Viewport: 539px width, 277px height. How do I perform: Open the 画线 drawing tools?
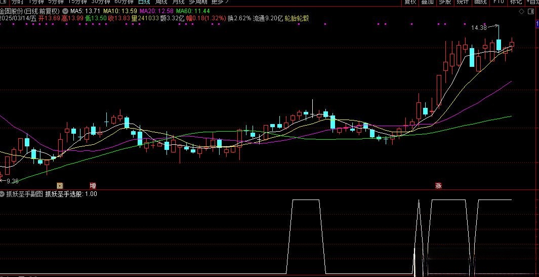(x=480, y=2)
